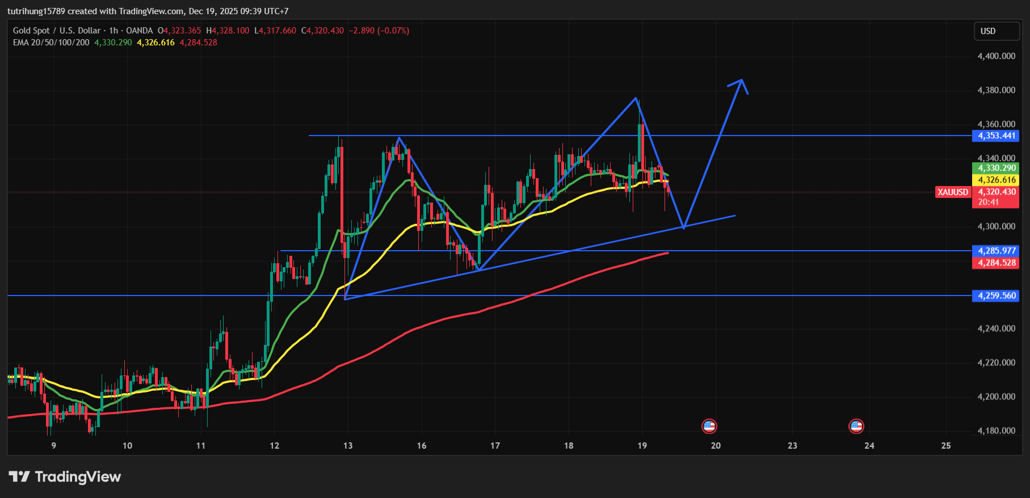Click the 4,353.441 horizontal line price label
This screenshot has width=1030, height=498.
tap(996, 136)
